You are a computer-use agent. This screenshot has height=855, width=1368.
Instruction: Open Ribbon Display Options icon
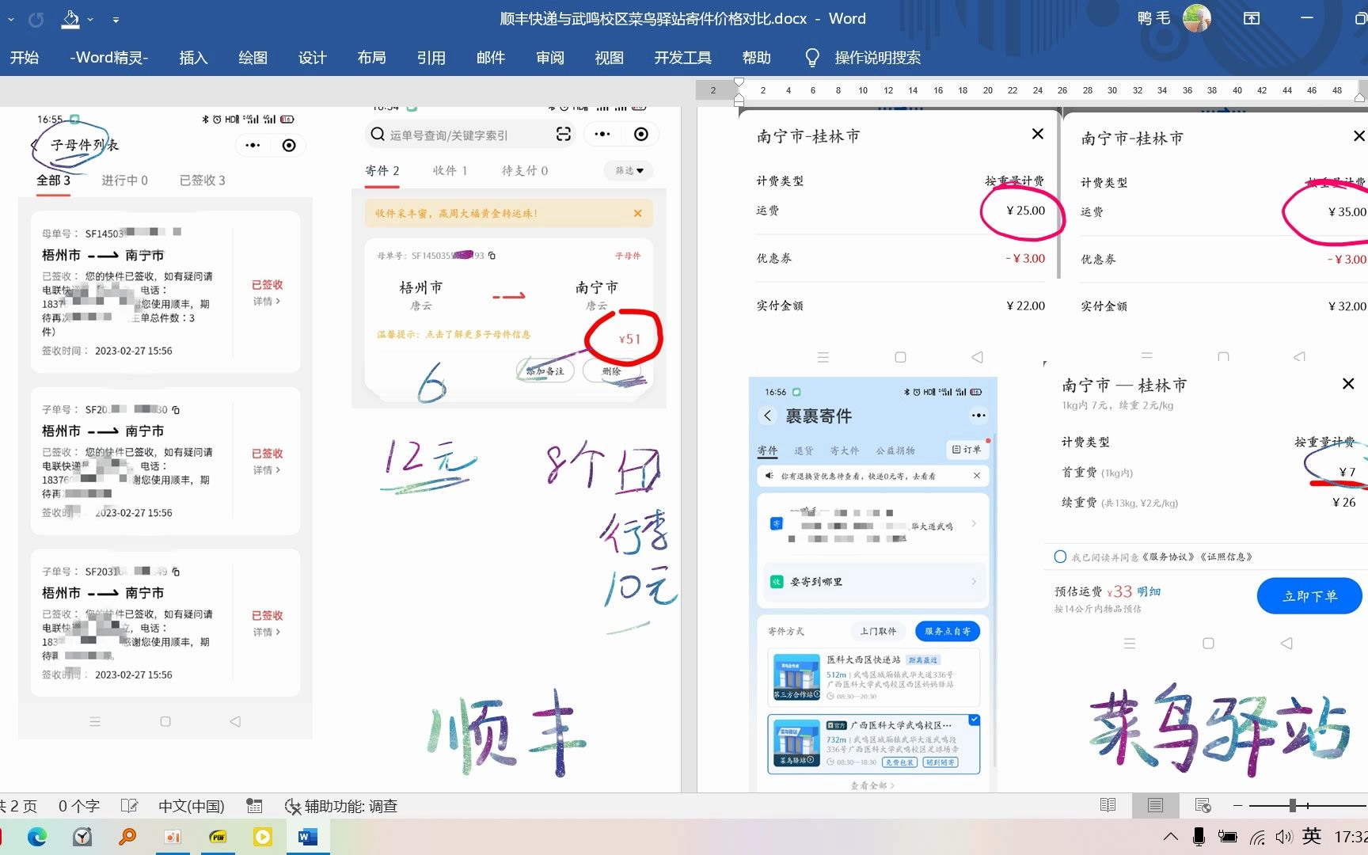tap(1252, 18)
